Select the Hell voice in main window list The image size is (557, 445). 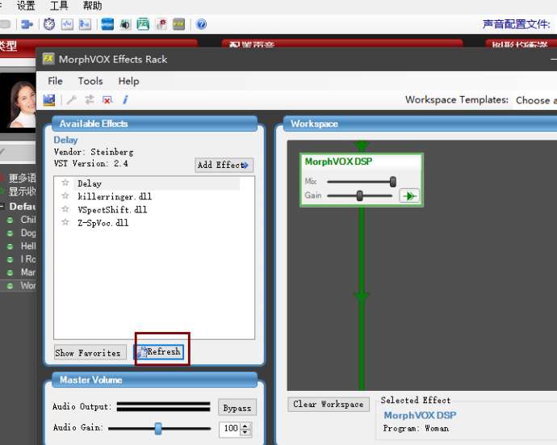point(27,246)
